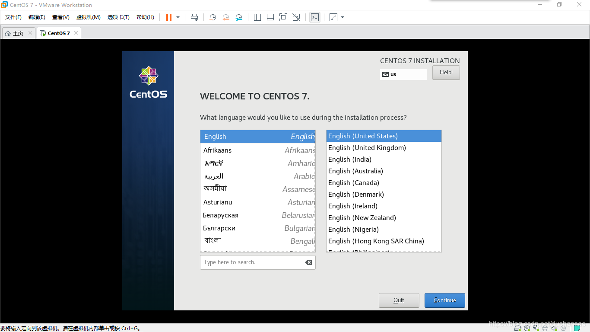This screenshot has width=590, height=332.
Task: Select Asturianu in the language list
Action: point(258,202)
